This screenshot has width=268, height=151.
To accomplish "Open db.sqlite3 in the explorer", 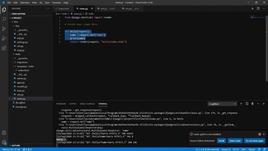I will 21,103.
